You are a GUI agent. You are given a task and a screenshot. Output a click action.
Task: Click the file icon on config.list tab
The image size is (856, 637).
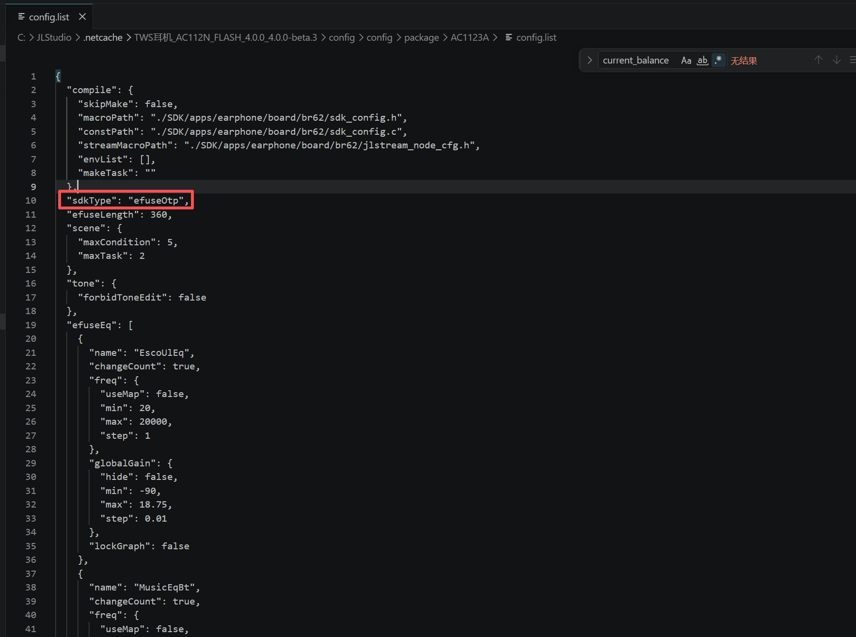click(21, 17)
